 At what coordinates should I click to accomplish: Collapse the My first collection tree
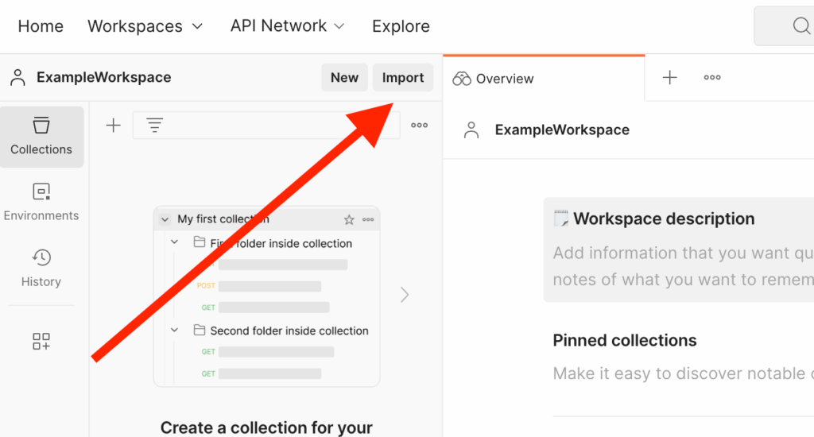pos(165,219)
